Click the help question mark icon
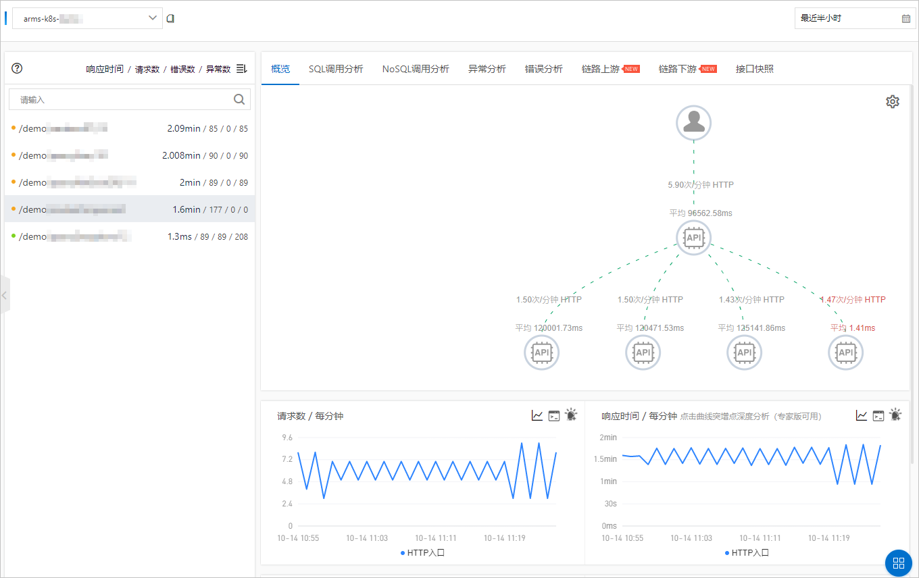The width and height of the screenshot is (919, 578). [x=18, y=68]
